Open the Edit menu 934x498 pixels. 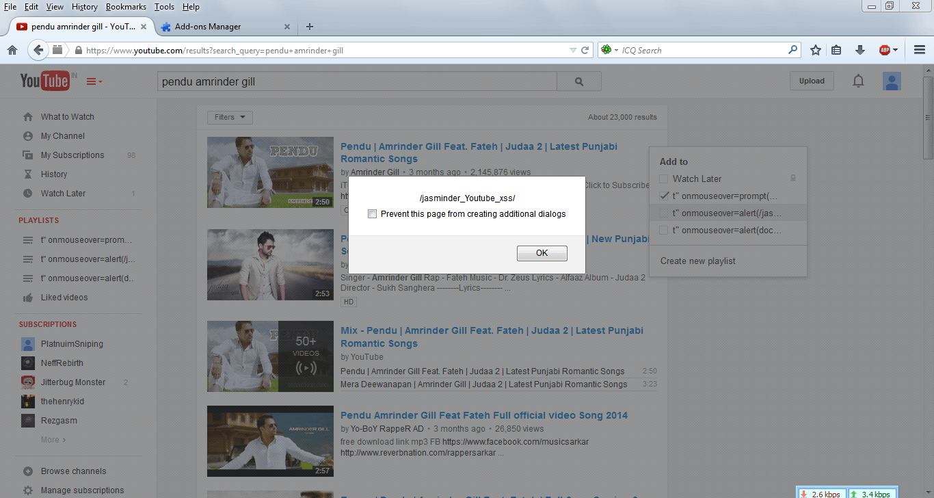click(31, 7)
